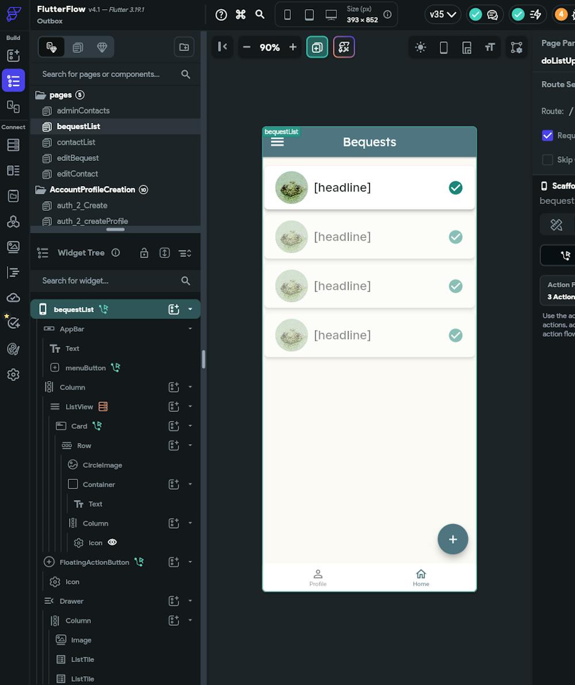Select the tablet device size
575x685 pixels.
tap(309, 15)
